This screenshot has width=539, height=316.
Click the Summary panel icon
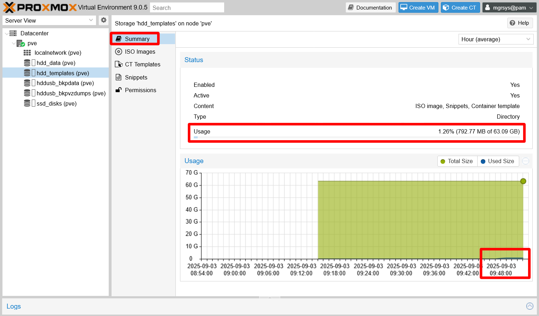(x=119, y=39)
